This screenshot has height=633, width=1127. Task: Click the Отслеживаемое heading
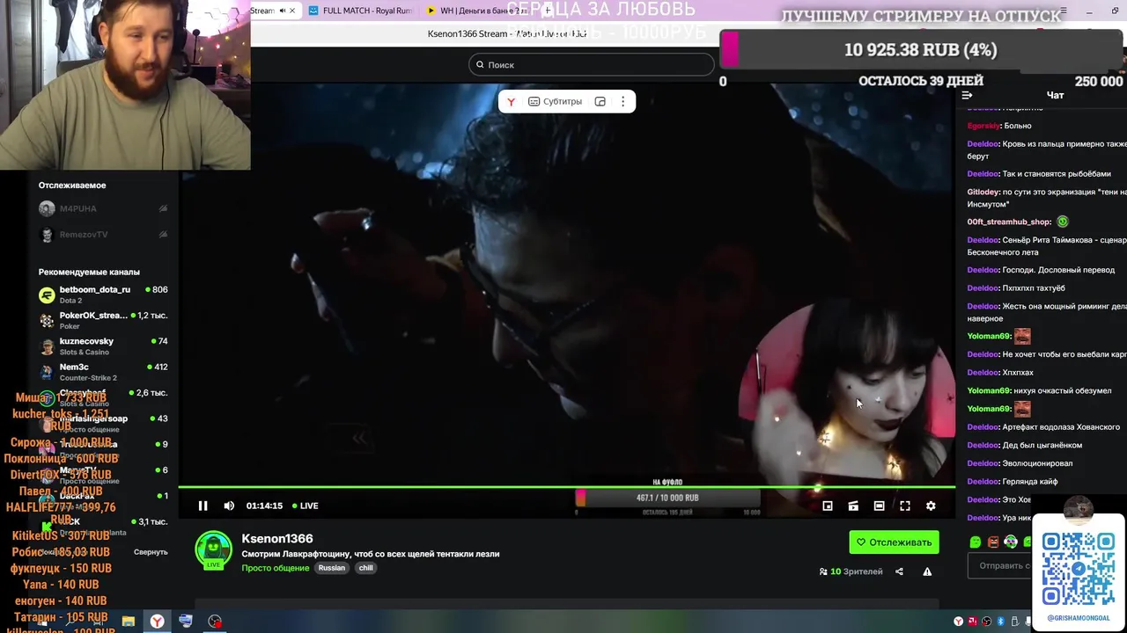(x=72, y=186)
